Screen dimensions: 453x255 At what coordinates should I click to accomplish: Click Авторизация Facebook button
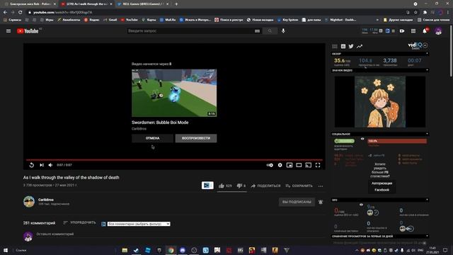click(382, 186)
